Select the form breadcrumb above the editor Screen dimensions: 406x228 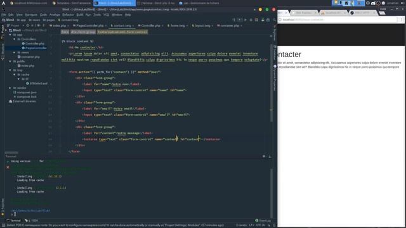(x=65, y=32)
